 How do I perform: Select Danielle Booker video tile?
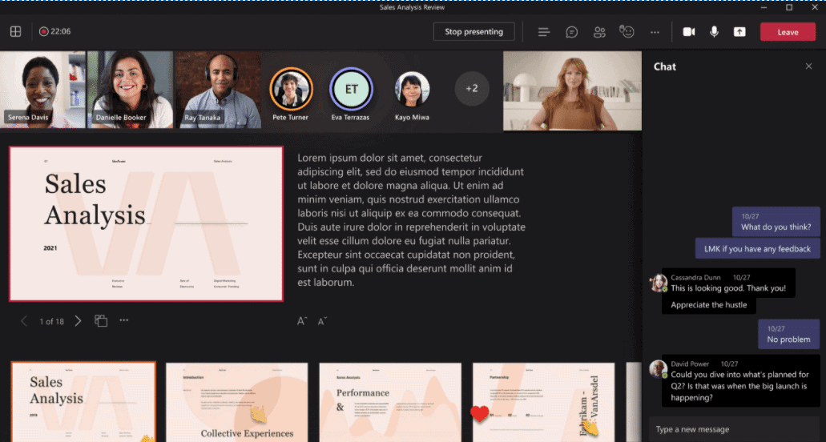click(130, 90)
